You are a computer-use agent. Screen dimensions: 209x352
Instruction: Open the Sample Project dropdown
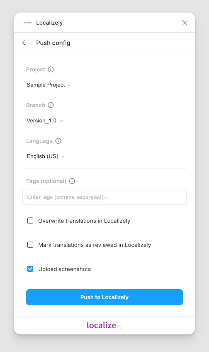pos(49,85)
